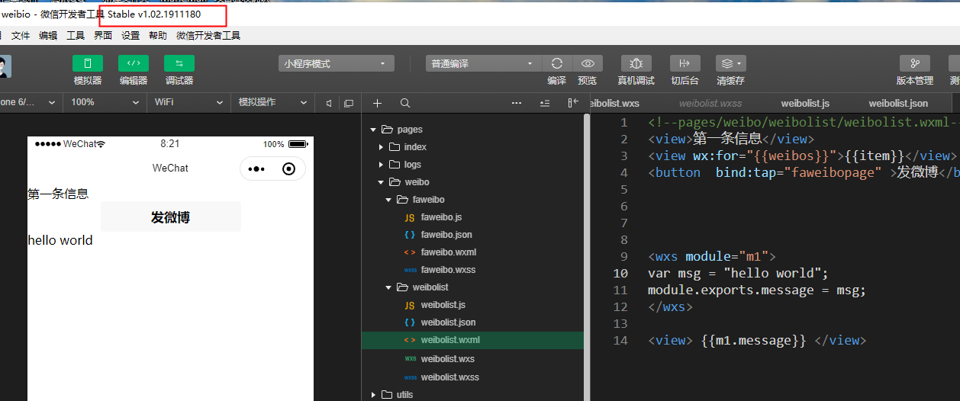This screenshot has height=401, width=960.
Task: Open the 文件 menu
Action: (x=21, y=36)
